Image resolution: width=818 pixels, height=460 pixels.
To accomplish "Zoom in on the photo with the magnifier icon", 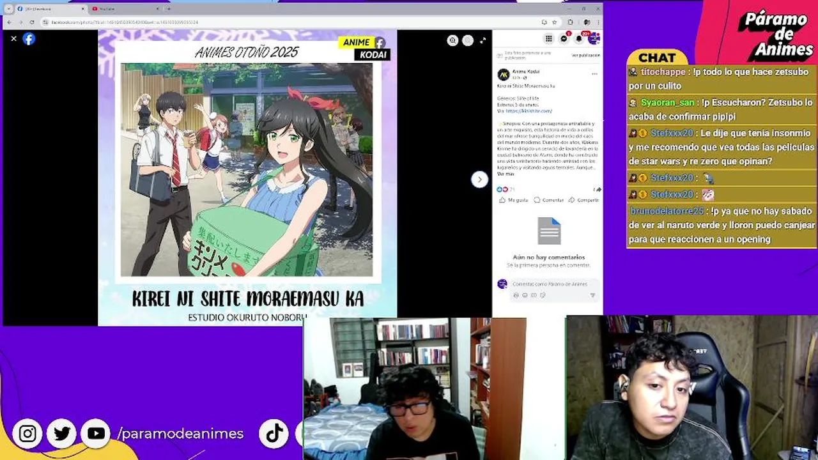I will [x=452, y=40].
